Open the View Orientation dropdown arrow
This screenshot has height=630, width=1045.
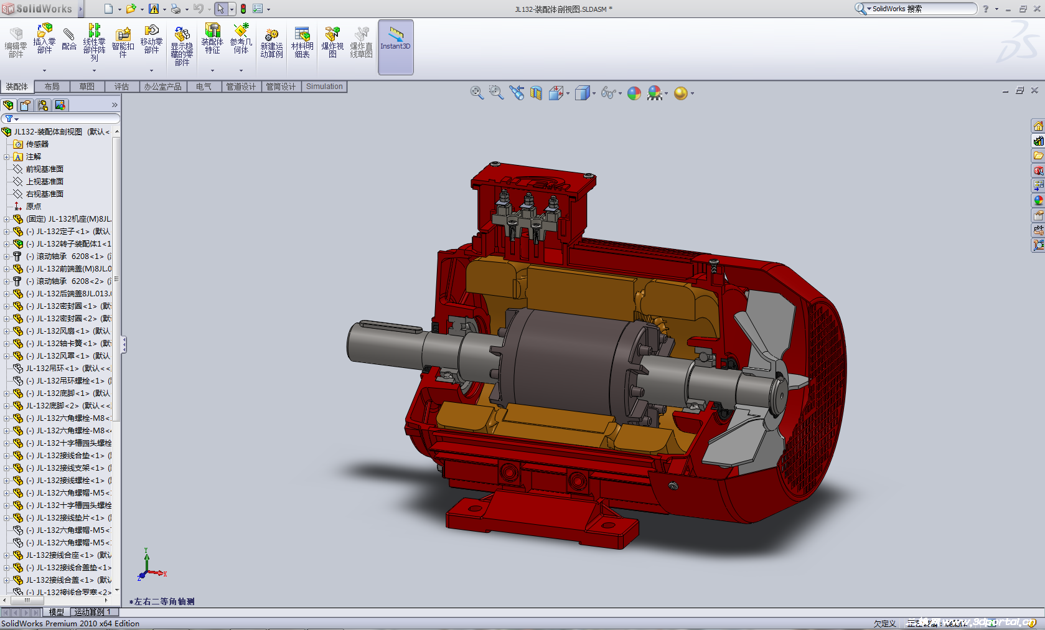pos(568,94)
